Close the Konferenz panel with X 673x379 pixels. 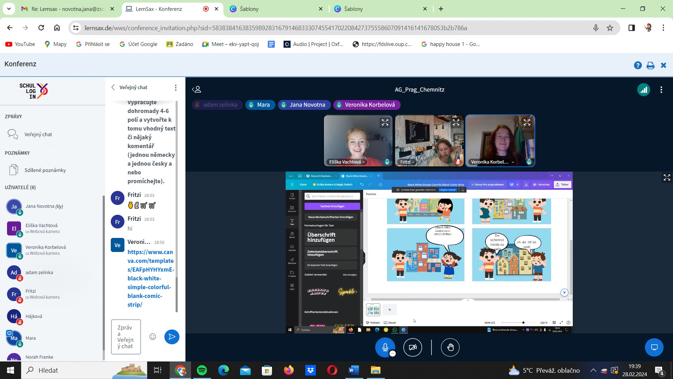[663, 65]
